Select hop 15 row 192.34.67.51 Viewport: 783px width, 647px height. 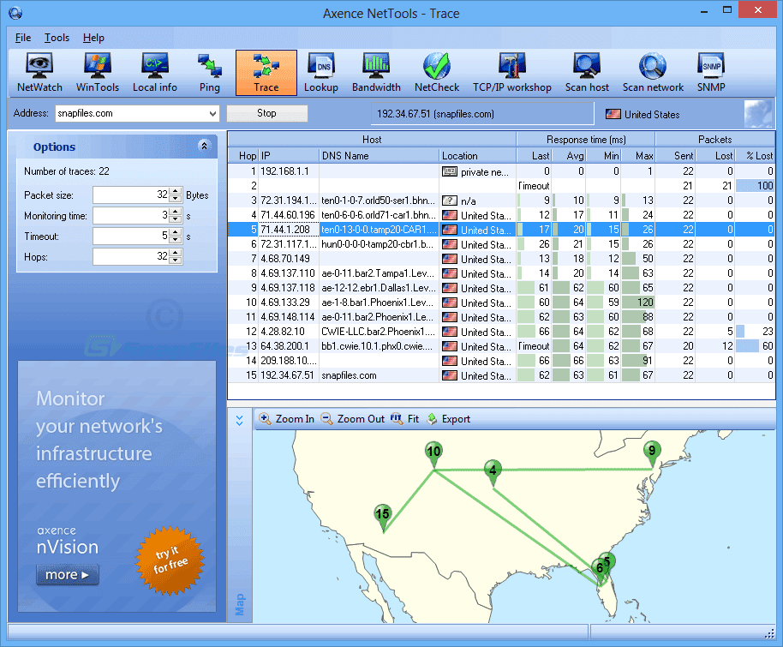(x=501, y=375)
